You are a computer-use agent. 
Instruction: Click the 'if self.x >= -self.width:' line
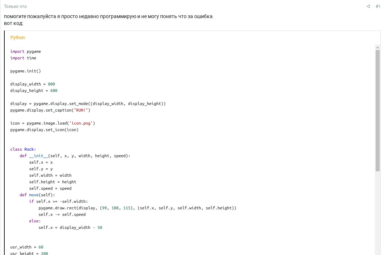58,201
